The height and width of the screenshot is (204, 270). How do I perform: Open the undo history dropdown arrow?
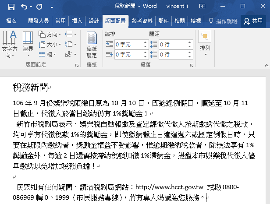click(x=31, y=7)
